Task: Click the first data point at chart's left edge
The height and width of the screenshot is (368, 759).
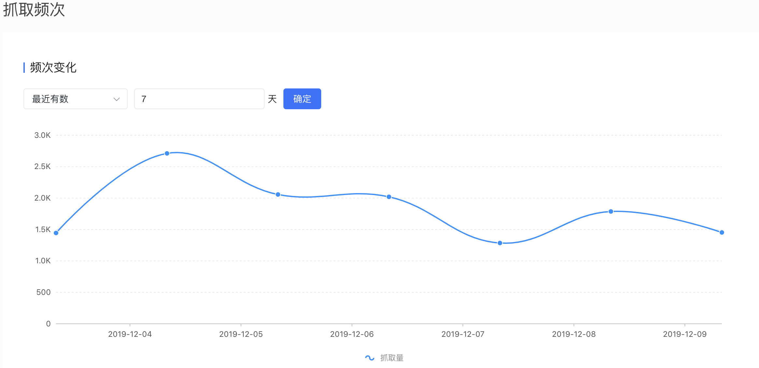Action: (x=56, y=233)
